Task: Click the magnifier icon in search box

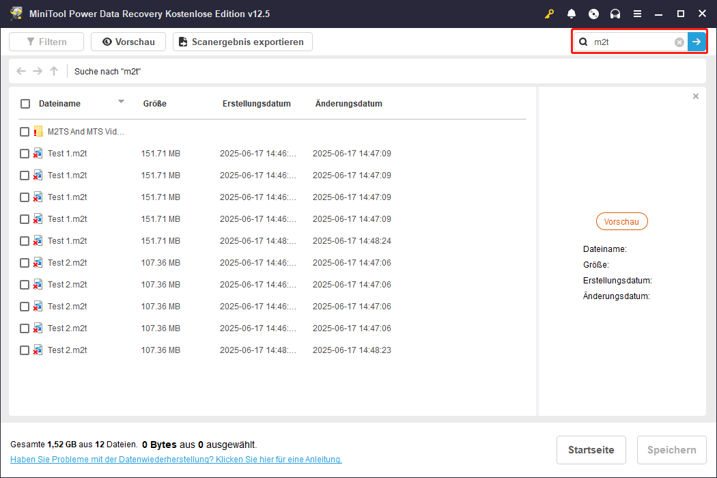Action: click(x=583, y=42)
